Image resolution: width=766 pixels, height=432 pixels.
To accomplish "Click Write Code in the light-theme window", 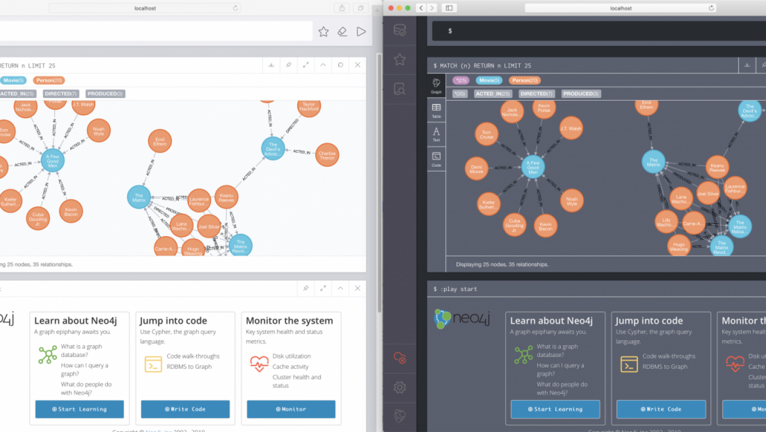I will coord(185,409).
